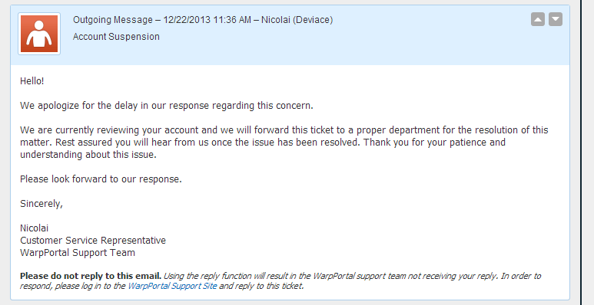The height and width of the screenshot is (305, 594).
Task: Click the apology for delay sentence
Action: (x=167, y=106)
